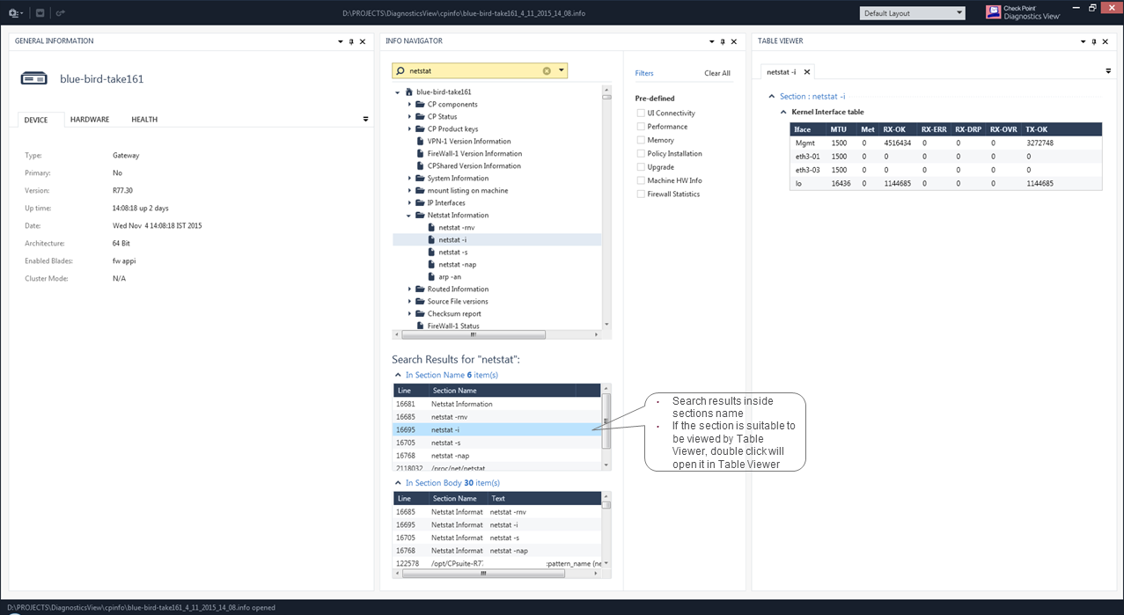
Task: Collapse the In Section Name results
Action: (x=397, y=375)
